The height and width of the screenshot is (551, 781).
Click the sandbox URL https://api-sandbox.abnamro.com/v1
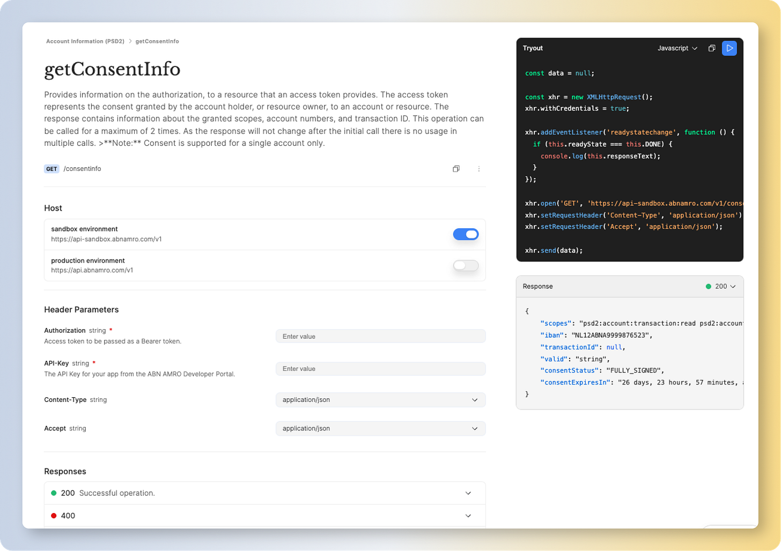tap(106, 239)
